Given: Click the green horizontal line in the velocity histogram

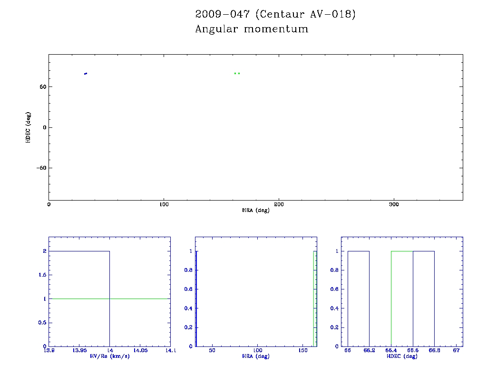Looking at the screenshot, I should pos(110,298).
